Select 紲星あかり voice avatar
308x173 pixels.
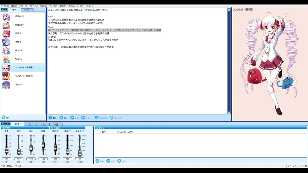pyautogui.click(x=6, y=25)
